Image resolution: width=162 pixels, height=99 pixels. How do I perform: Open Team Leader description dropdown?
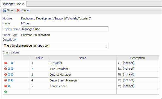[x=120, y=86]
